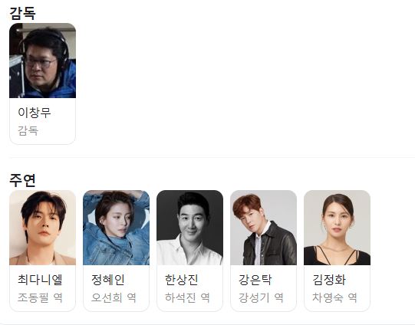The image size is (415, 325).
Task: Open 최다니엘's profile photo
Action: click(43, 228)
